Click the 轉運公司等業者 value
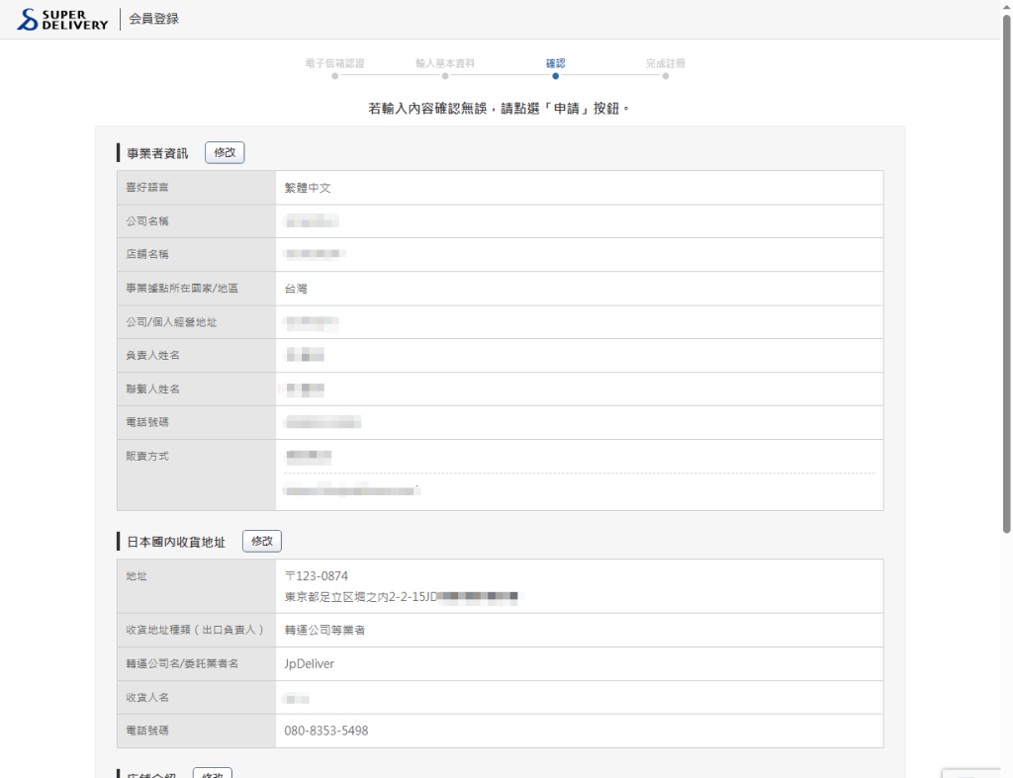 (324, 630)
